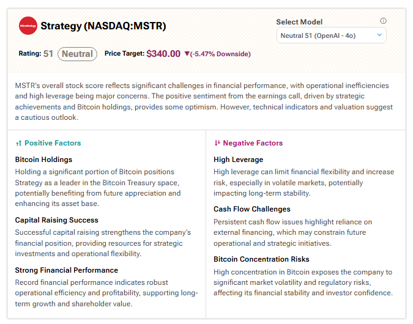Click the Cash Flow Challenges heading
Image resolution: width=413 pixels, height=324 pixels.
tap(252, 209)
